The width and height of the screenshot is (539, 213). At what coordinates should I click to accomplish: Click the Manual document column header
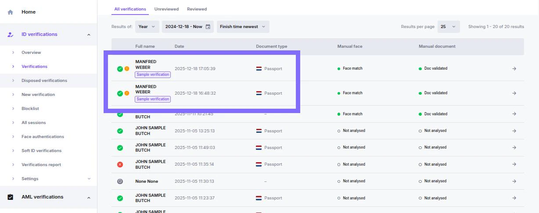pos(437,46)
